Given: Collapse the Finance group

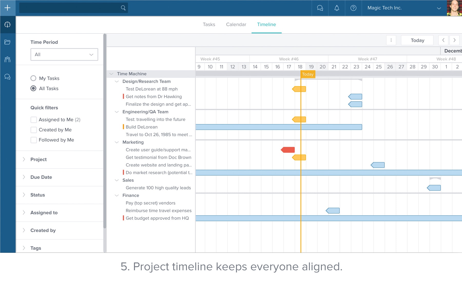Looking at the screenshot, I should 117,195.
